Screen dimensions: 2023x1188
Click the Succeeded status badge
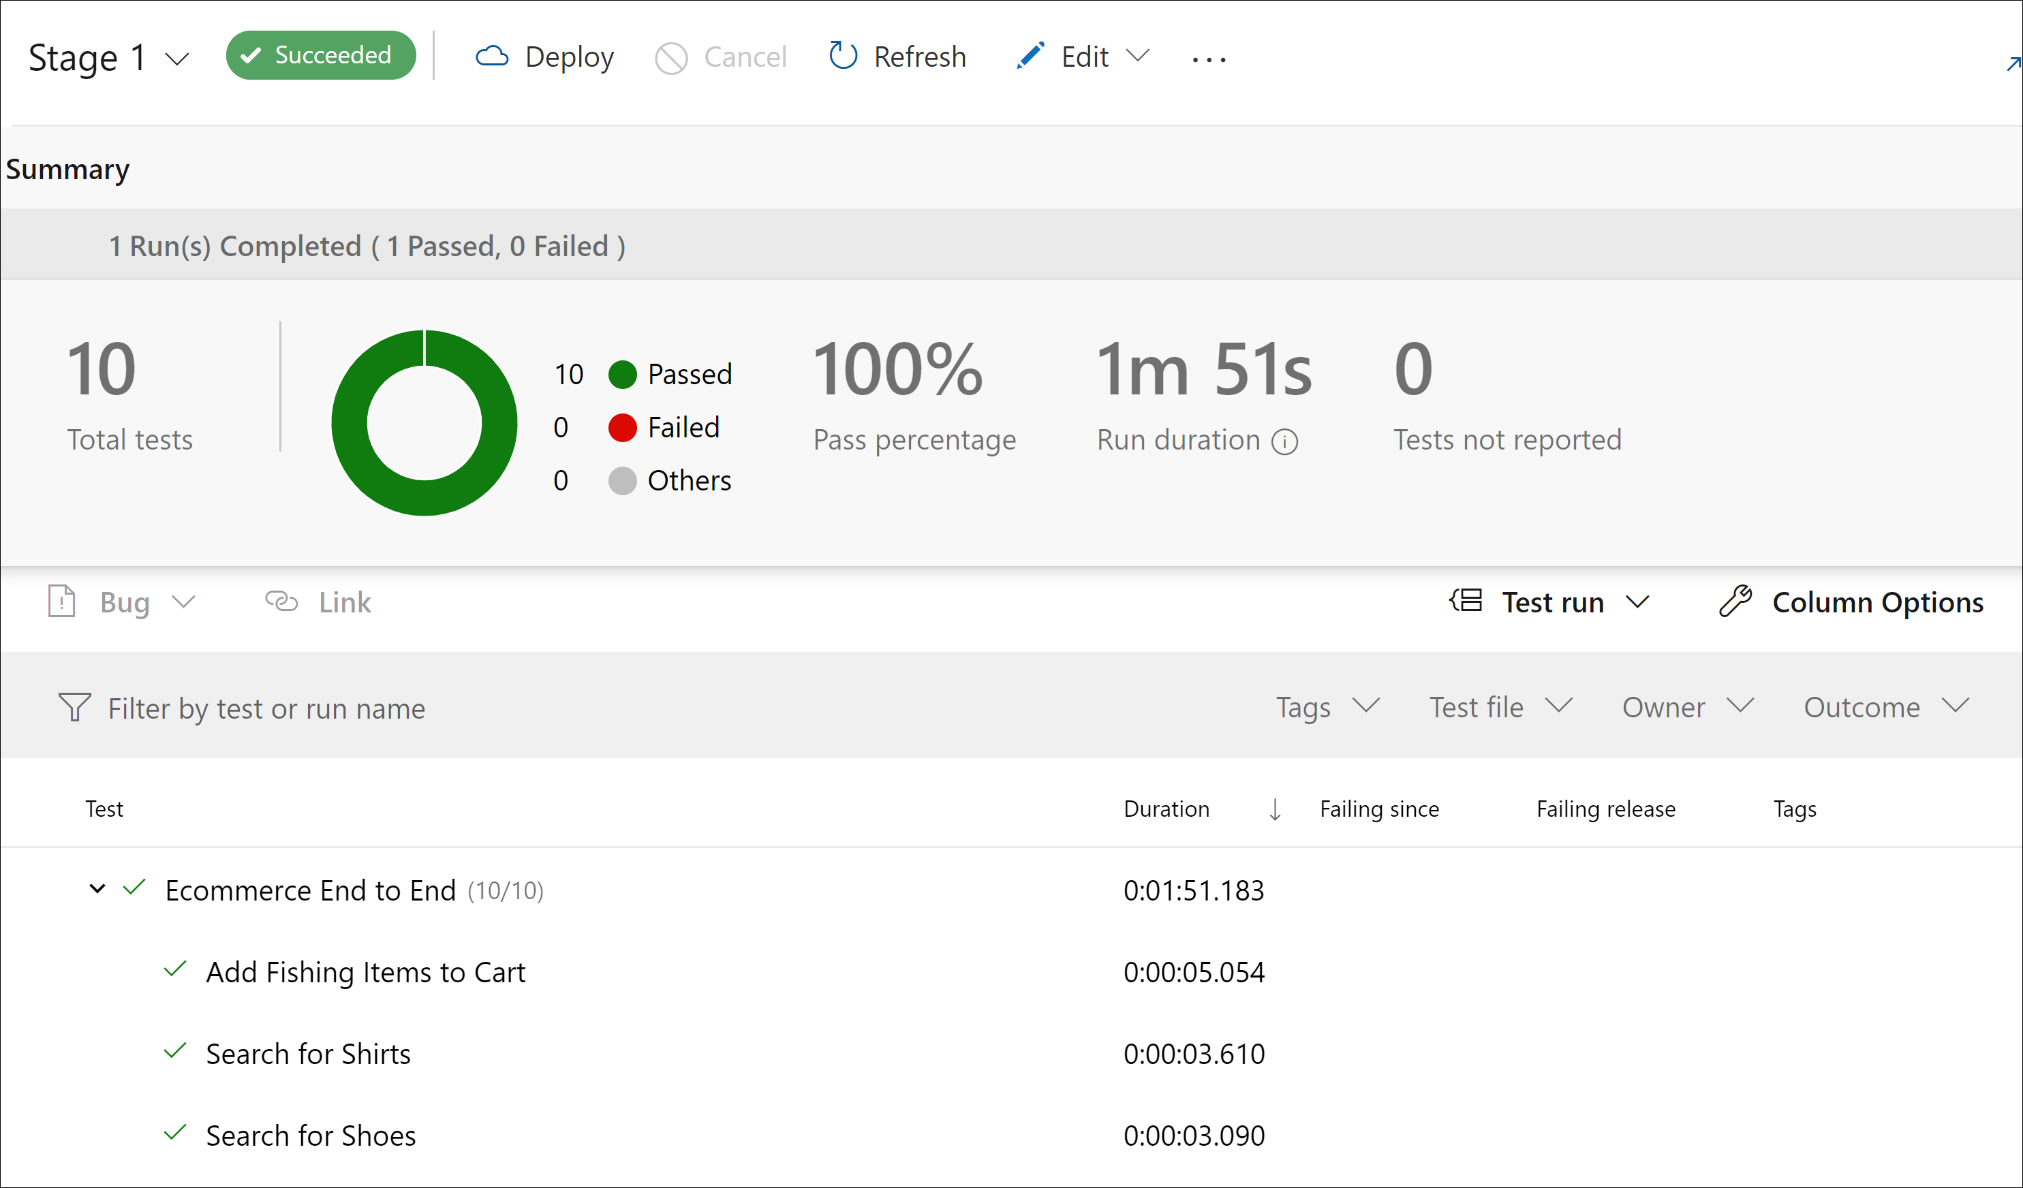click(320, 55)
